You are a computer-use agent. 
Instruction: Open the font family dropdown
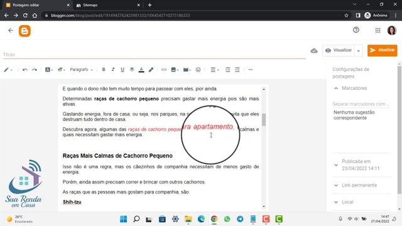tap(49, 70)
